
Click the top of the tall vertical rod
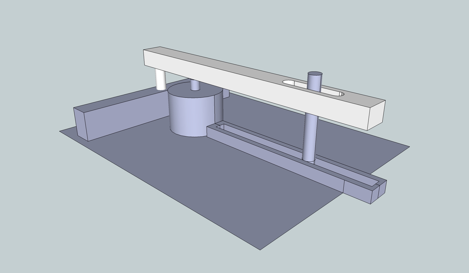315,74
